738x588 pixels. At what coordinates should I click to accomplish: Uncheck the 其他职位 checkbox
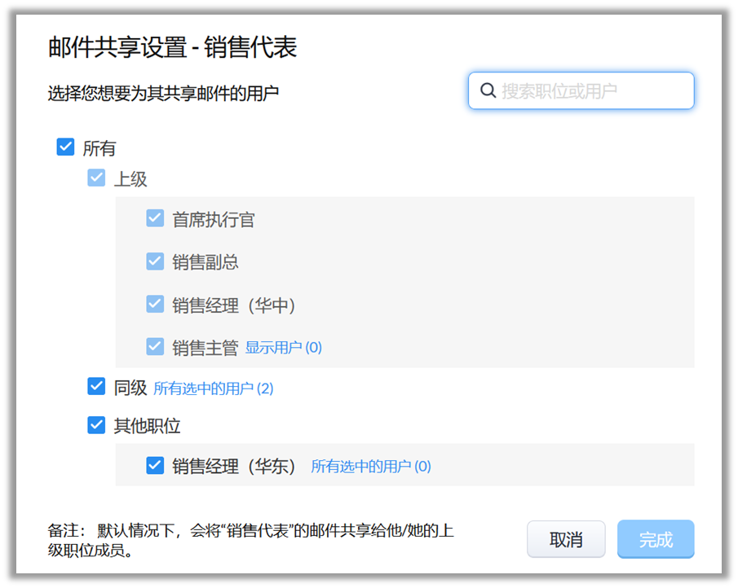pyautogui.click(x=96, y=425)
